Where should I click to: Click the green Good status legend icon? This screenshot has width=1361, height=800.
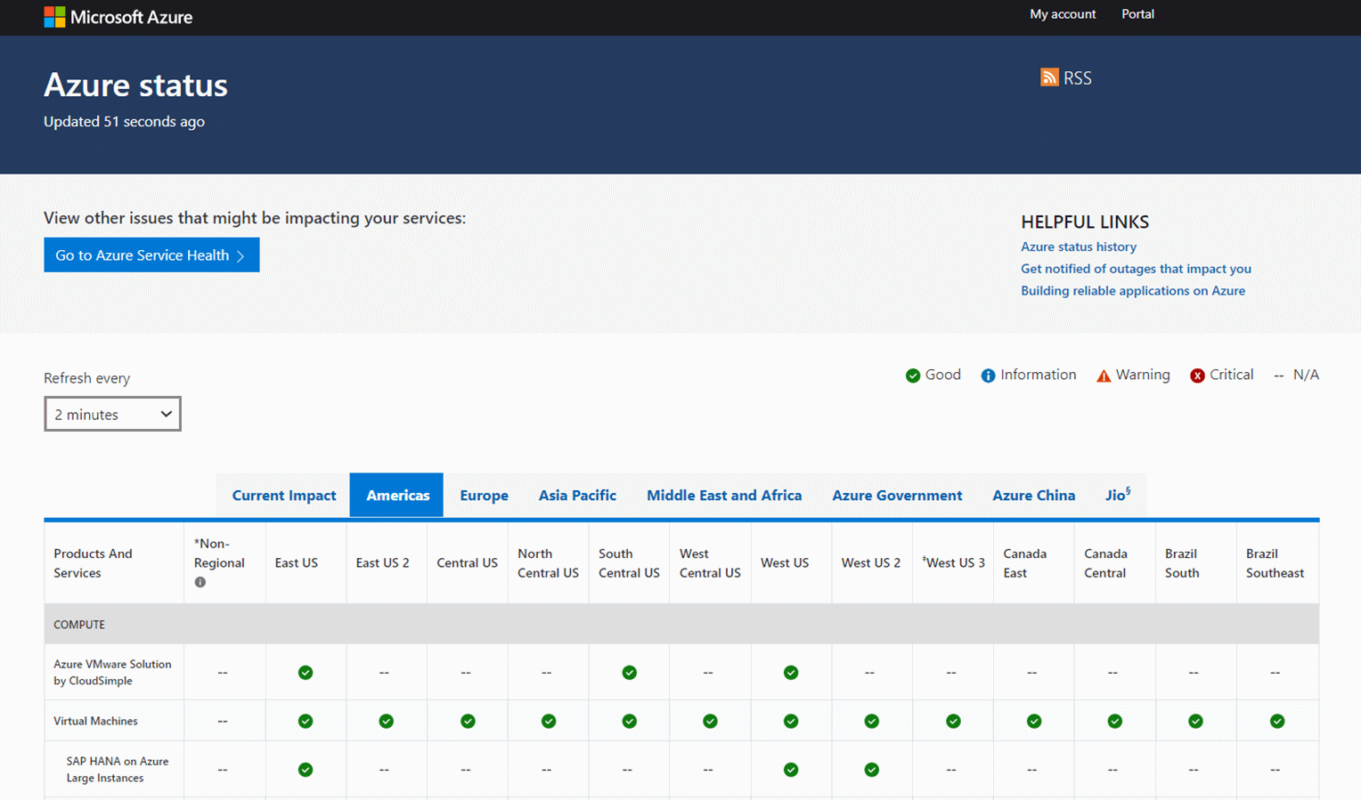[911, 375]
